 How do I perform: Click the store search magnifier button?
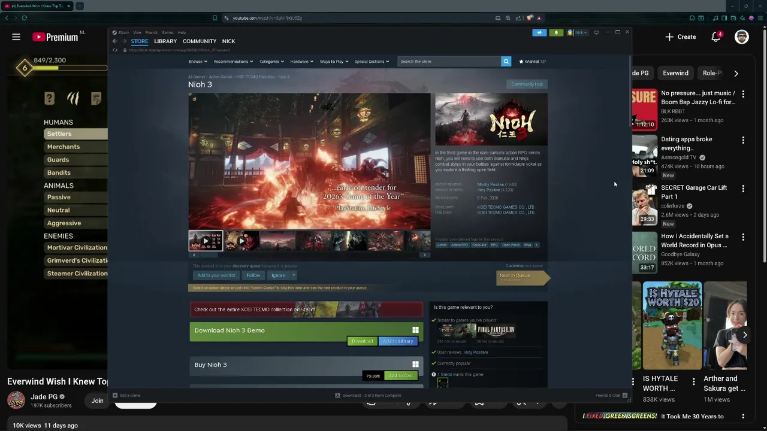[506, 61]
